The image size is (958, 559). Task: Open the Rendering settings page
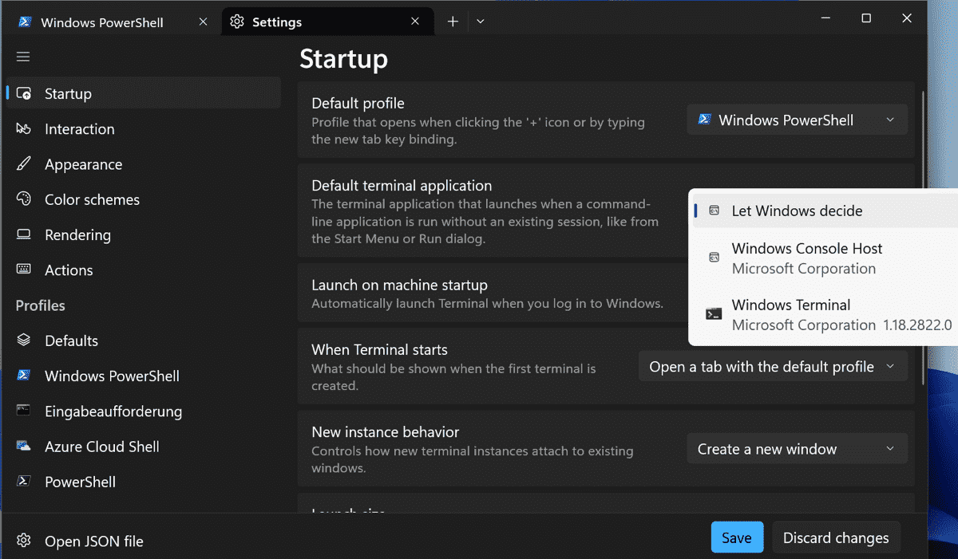tap(144, 235)
